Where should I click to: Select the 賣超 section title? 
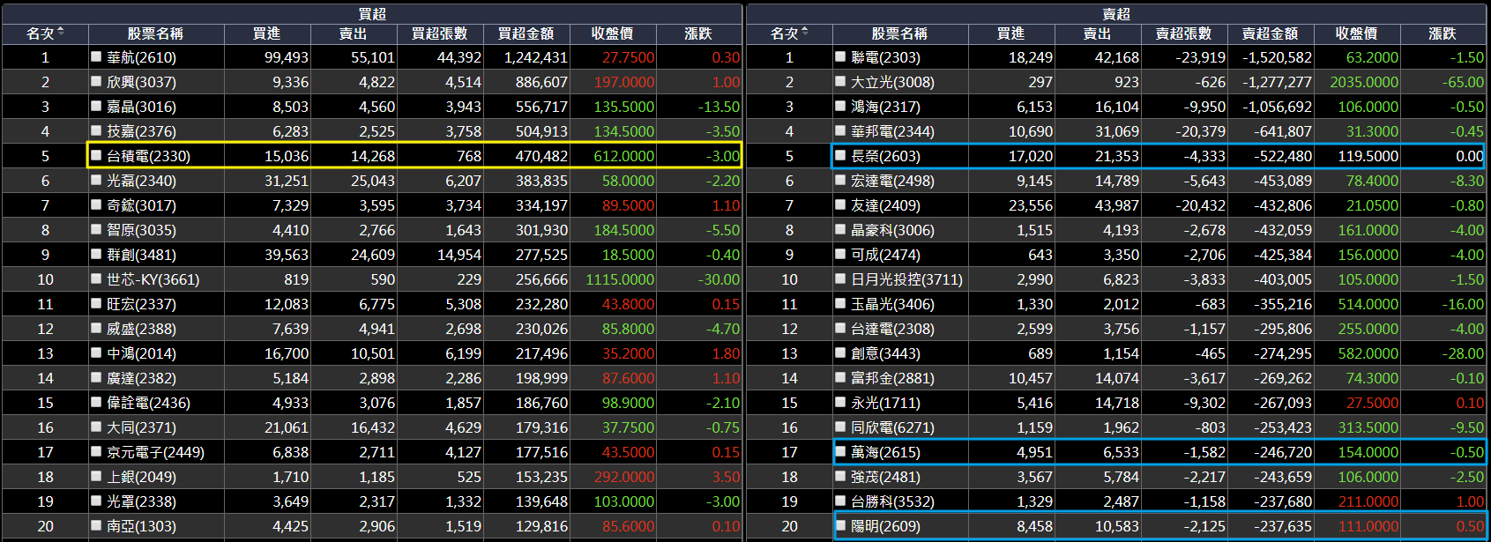pyautogui.click(x=1116, y=14)
